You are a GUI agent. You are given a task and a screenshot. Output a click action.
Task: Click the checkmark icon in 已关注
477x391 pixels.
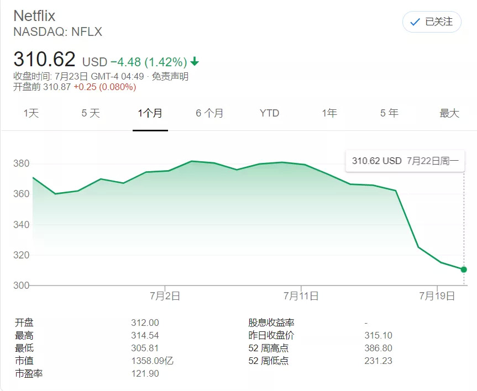coord(414,22)
